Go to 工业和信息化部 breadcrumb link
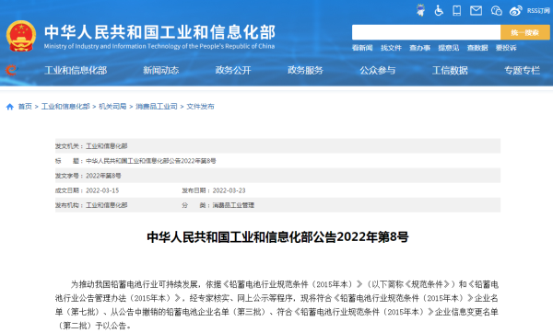Viewport: 553px width, 333px height. [x=65, y=107]
